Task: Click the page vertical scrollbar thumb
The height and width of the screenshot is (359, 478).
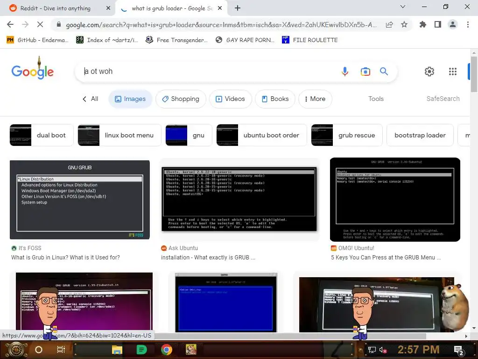Action: [x=474, y=73]
